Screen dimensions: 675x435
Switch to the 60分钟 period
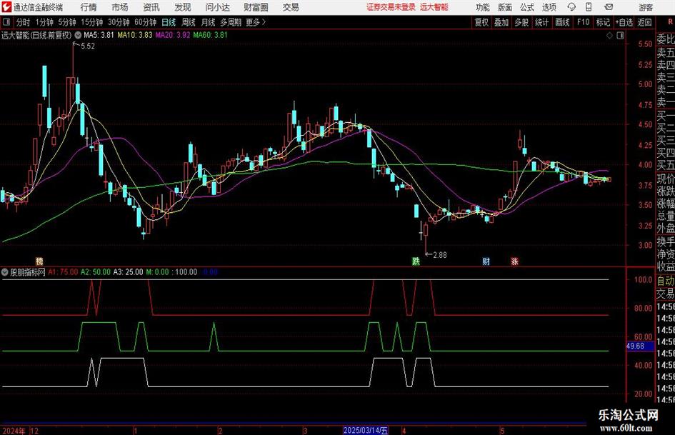[145, 22]
